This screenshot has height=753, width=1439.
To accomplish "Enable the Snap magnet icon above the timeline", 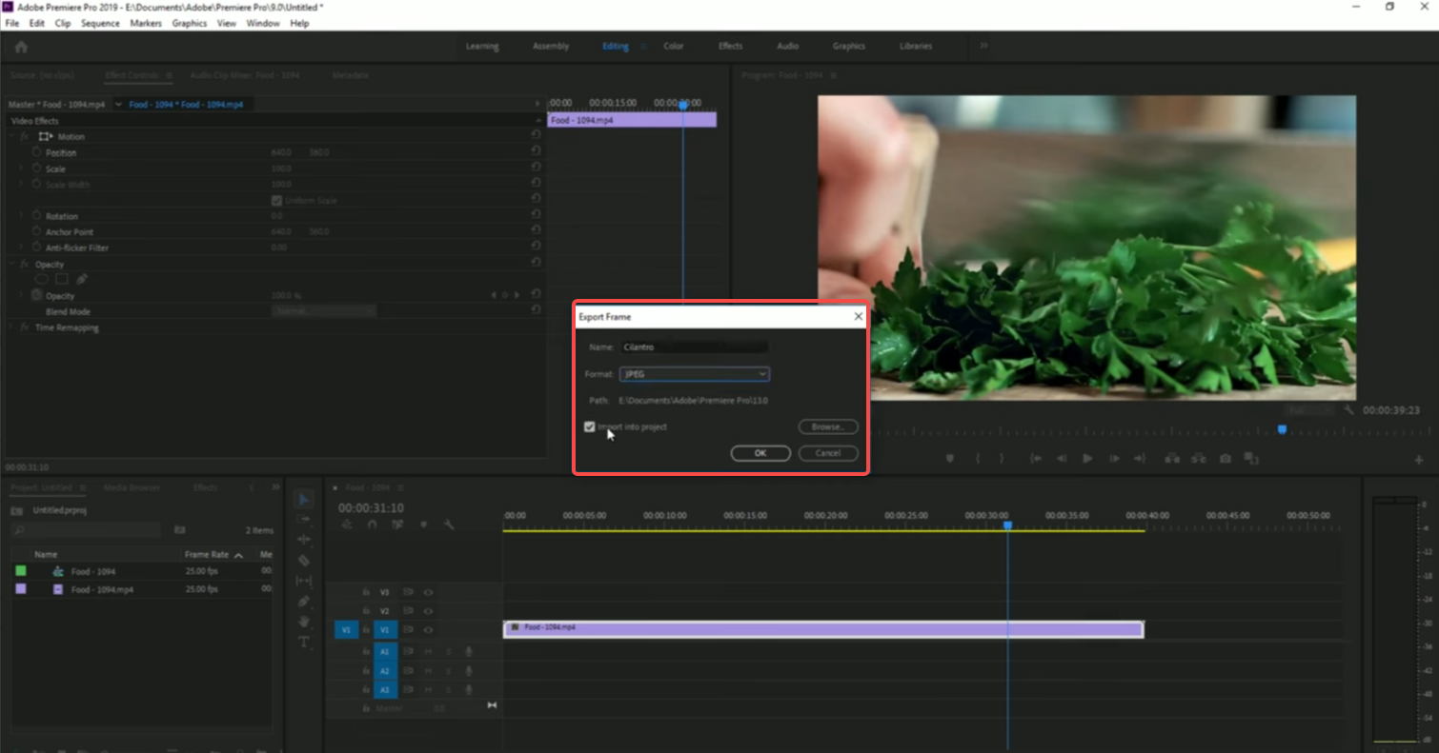I will (x=372, y=524).
